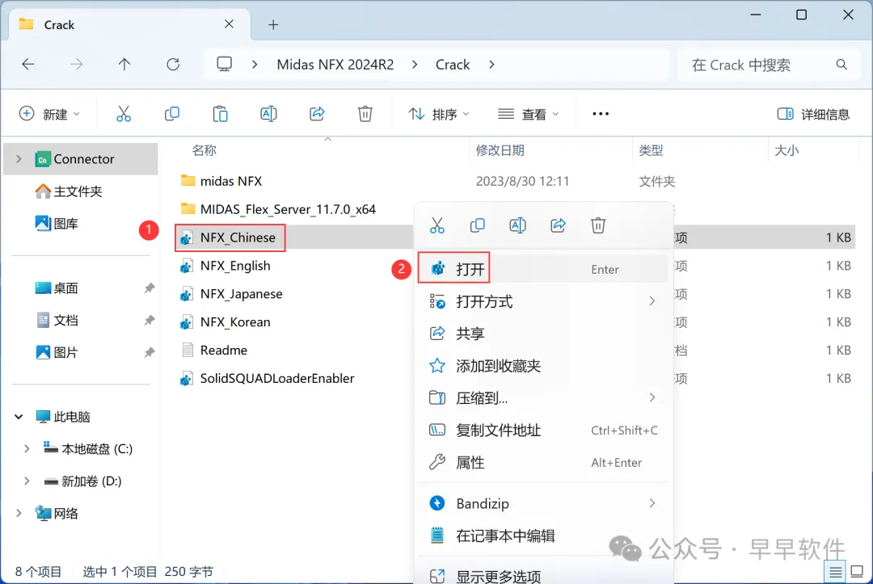This screenshot has width=873, height=584.
Task: Click the Share icon in the toolbar
Action: pyautogui.click(x=317, y=114)
